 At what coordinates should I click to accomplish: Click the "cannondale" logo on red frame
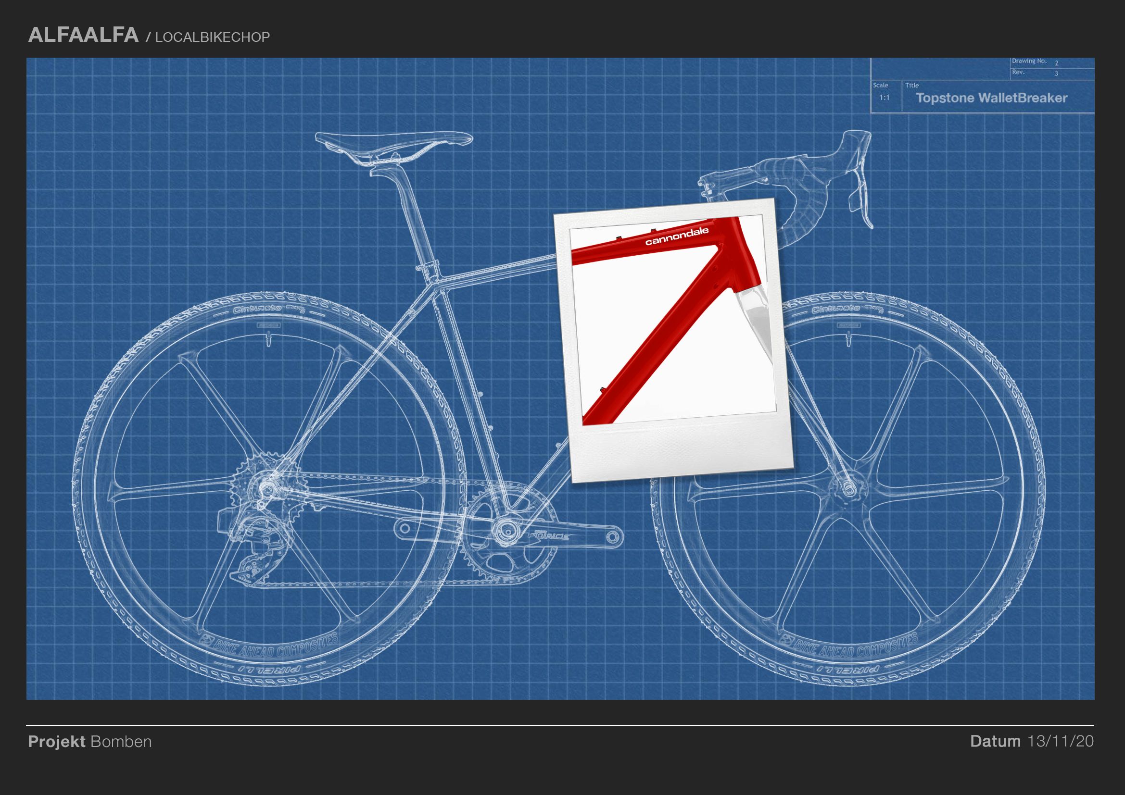[x=677, y=236]
